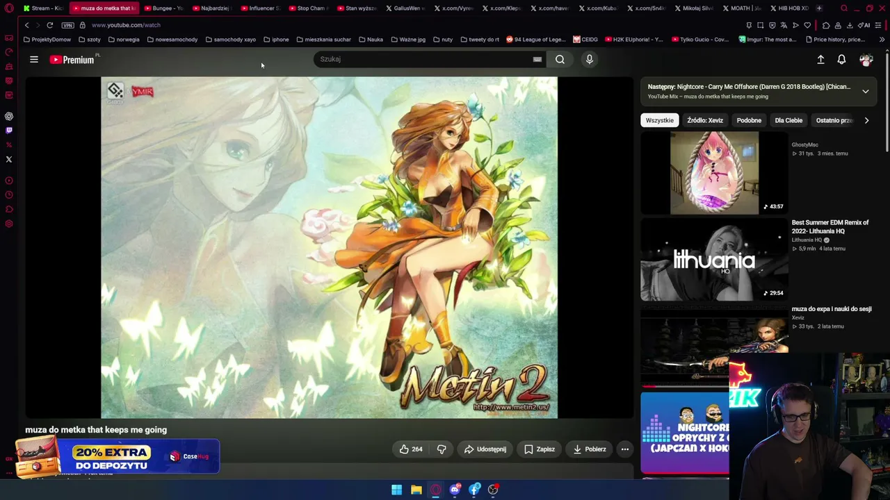Open browser downloads arrow icon
The width and height of the screenshot is (890, 500).
pyautogui.click(x=849, y=25)
